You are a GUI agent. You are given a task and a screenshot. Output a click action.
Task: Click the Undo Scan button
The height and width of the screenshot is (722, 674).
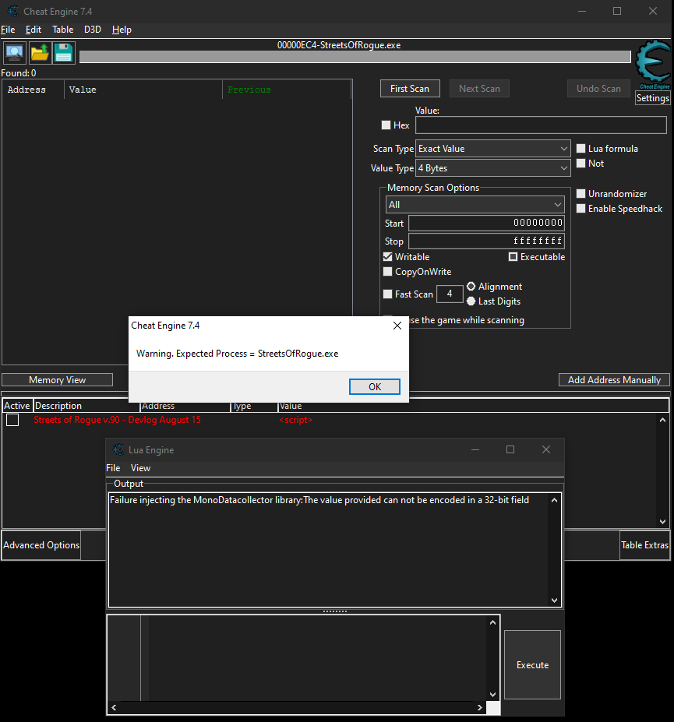(598, 89)
